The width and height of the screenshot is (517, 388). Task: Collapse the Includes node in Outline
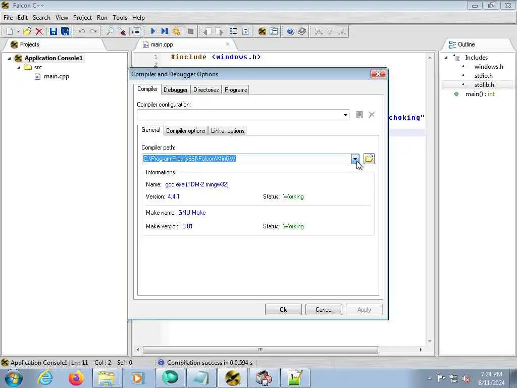click(446, 58)
